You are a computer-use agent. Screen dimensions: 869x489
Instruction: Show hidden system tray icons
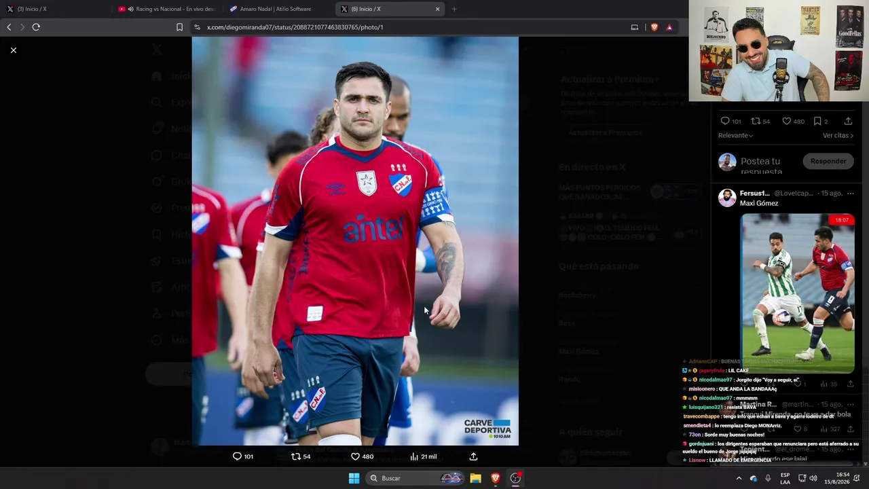[739, 478]
